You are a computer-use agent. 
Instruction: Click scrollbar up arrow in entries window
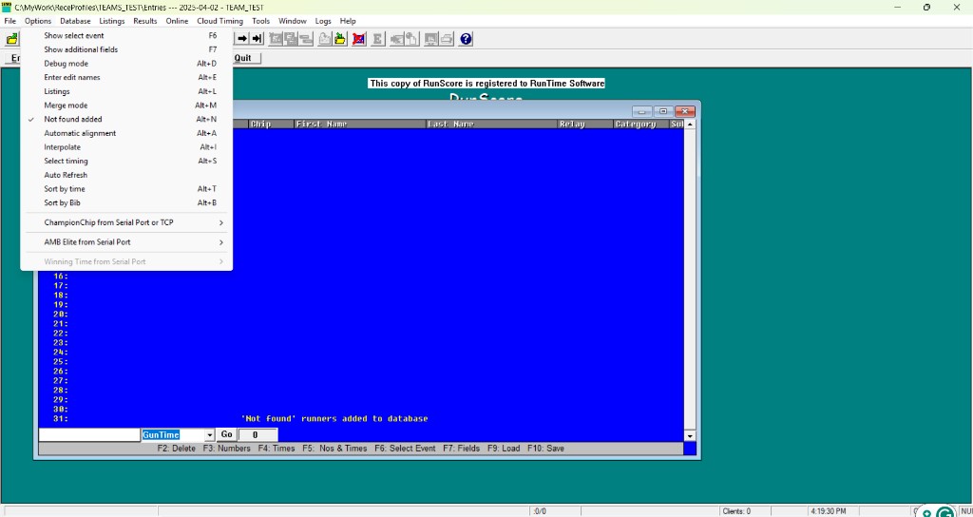coord(690,124)
